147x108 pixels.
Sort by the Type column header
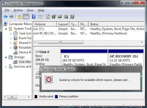click(x=74, y=24)
